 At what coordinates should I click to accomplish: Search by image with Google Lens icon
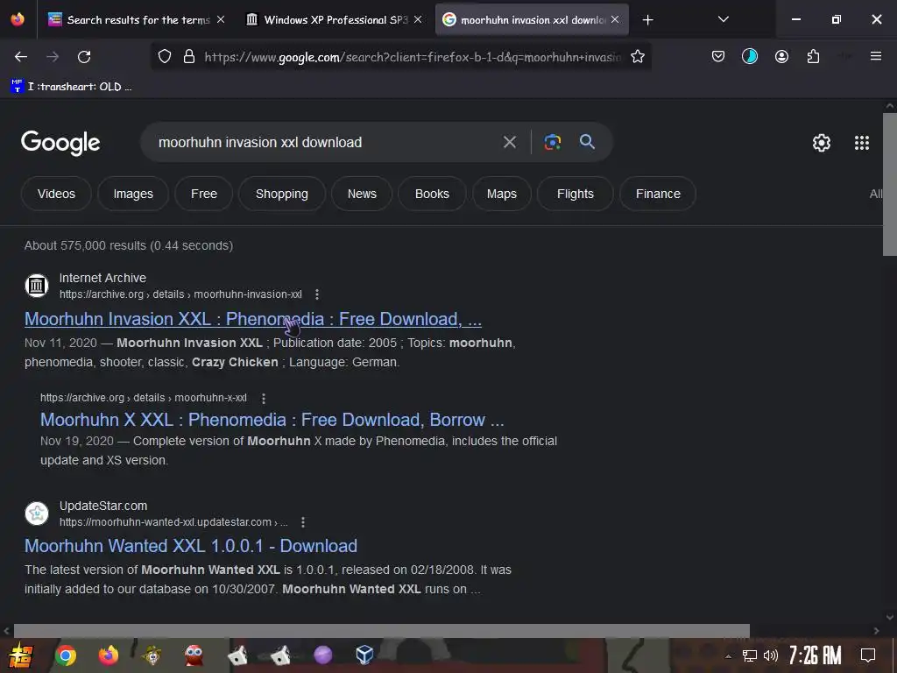552,142
